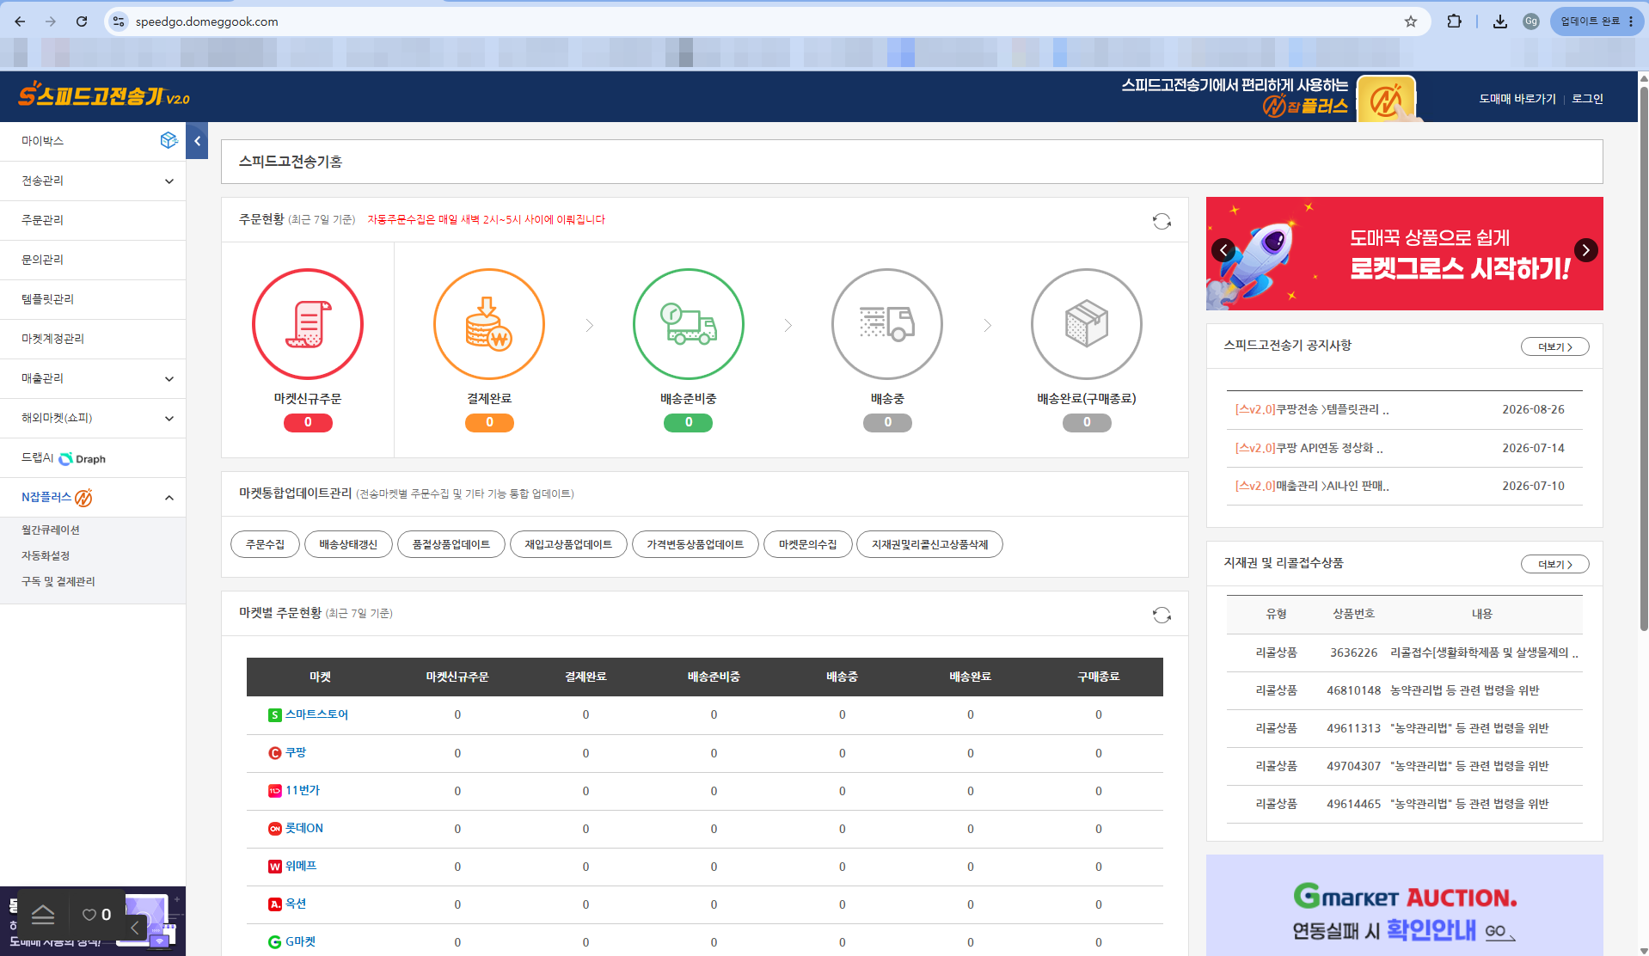Click the 스피드고전송기 v2.0 logo
This screenshot has width=1649, height=956.
104,95
